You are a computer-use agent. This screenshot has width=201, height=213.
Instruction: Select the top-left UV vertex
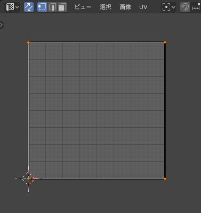coord(28,42)
